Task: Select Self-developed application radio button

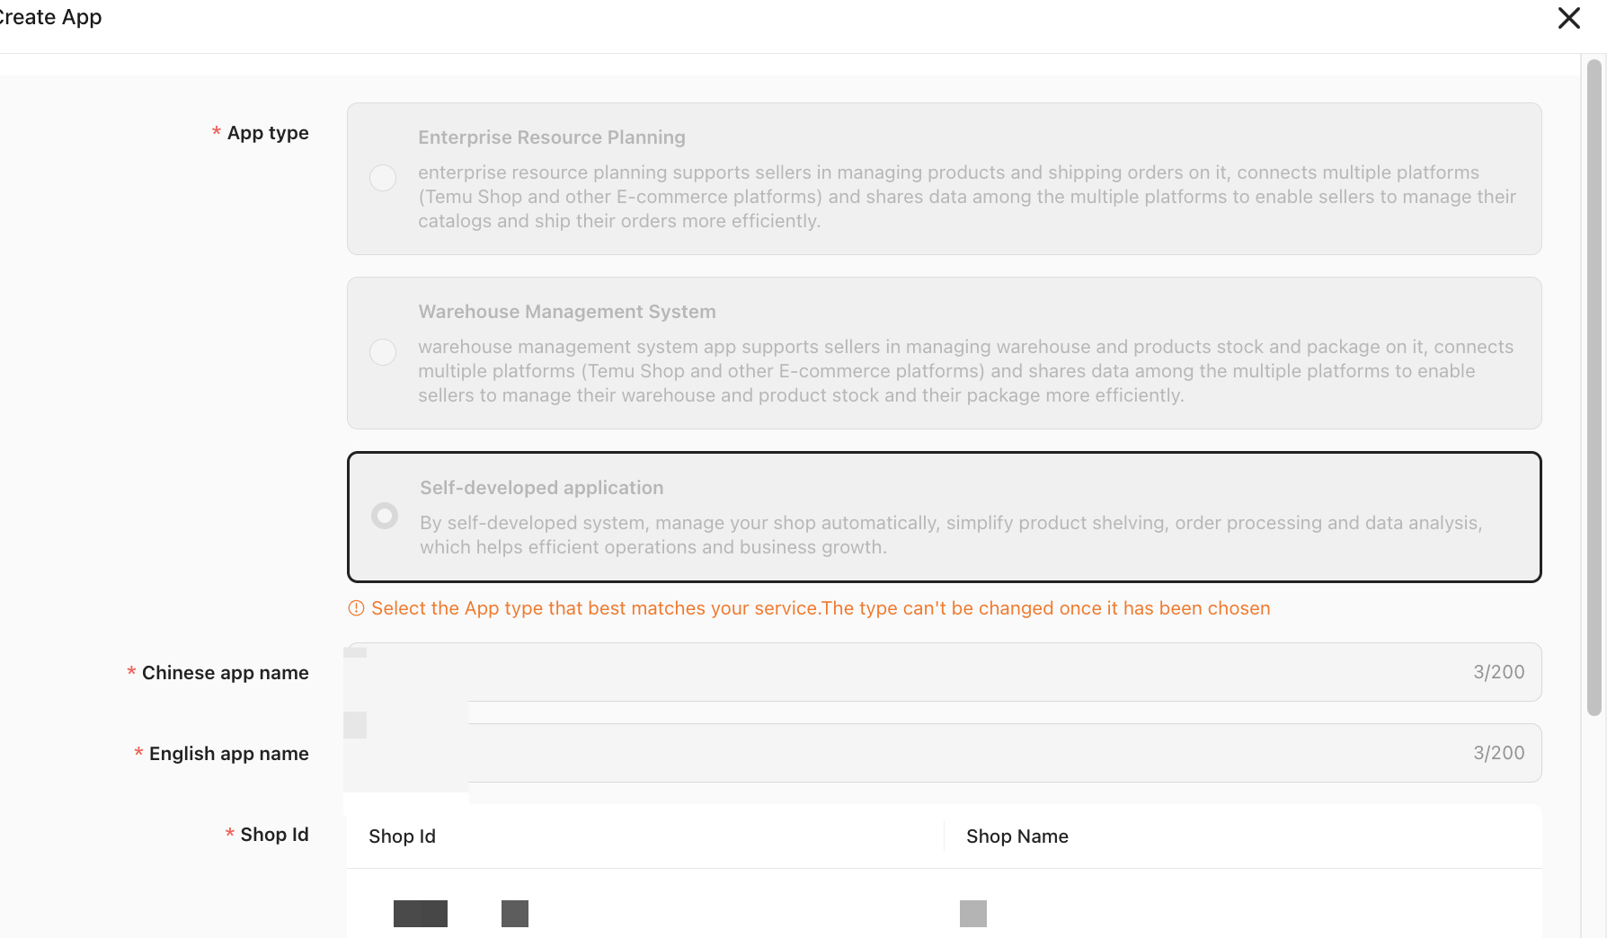Action: [385, 516]
